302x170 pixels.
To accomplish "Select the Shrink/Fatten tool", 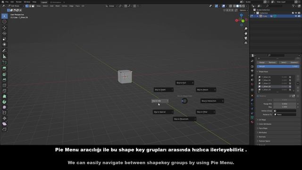I will (x=4, y=119).
